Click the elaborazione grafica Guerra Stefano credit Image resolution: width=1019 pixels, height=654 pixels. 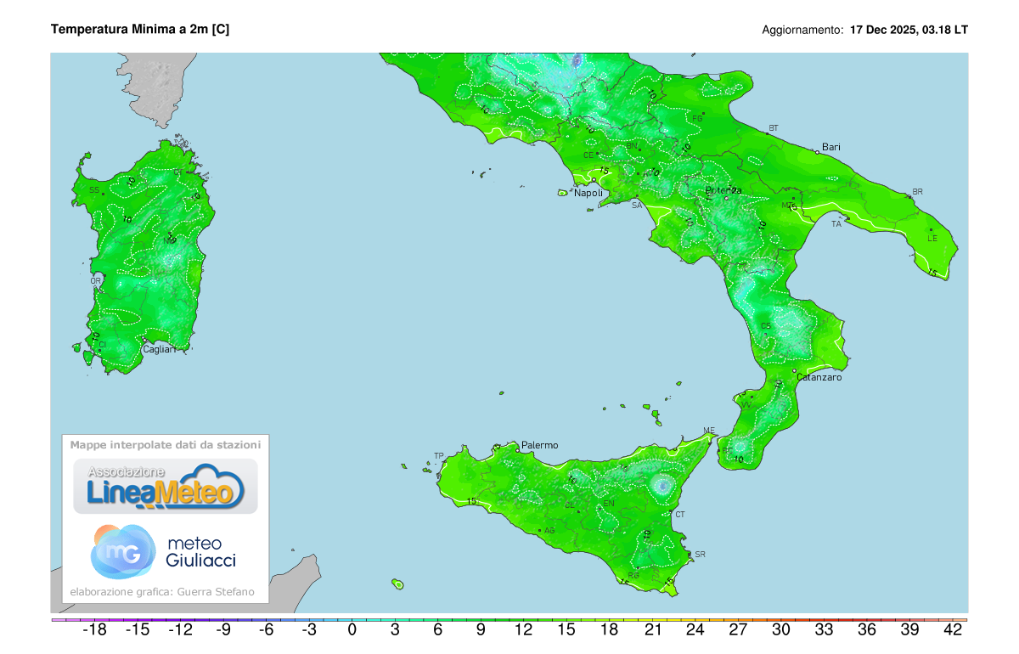coord(164,590)
